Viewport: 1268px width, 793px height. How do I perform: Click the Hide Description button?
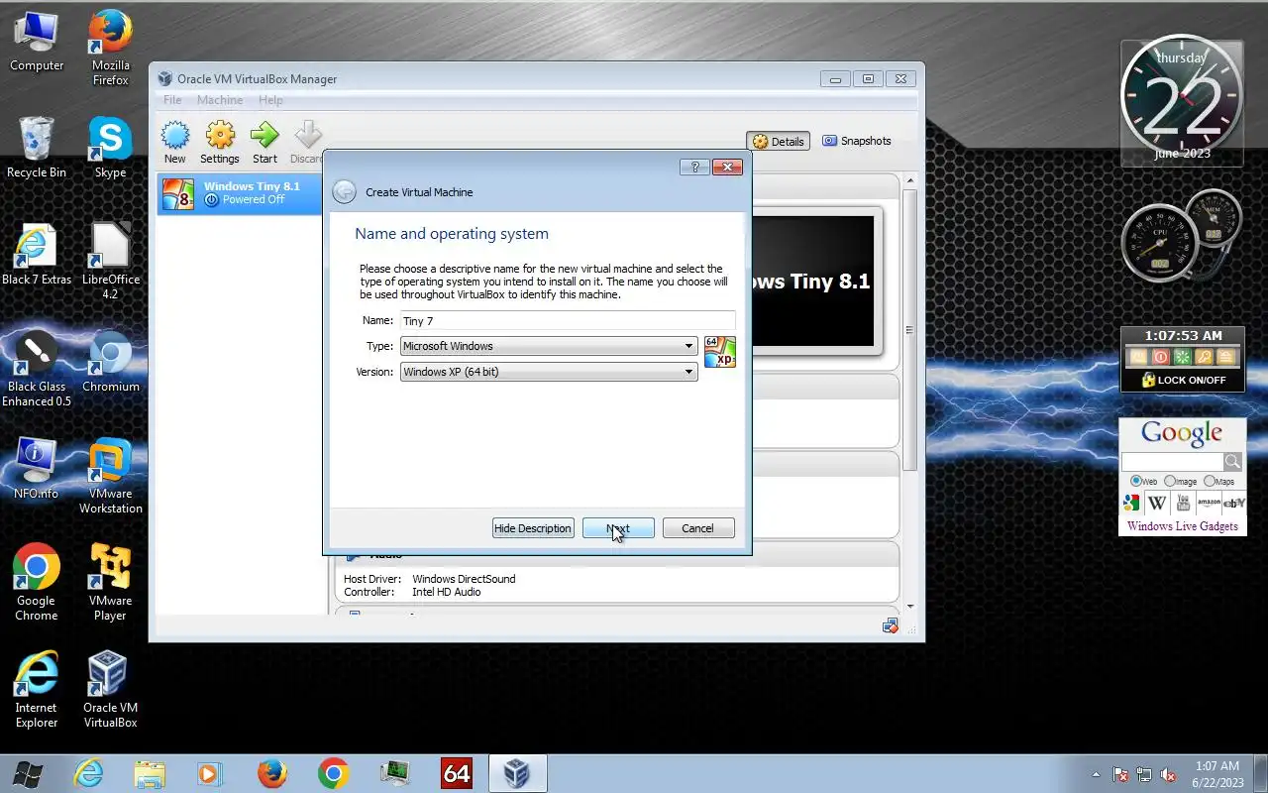[533, 528]
